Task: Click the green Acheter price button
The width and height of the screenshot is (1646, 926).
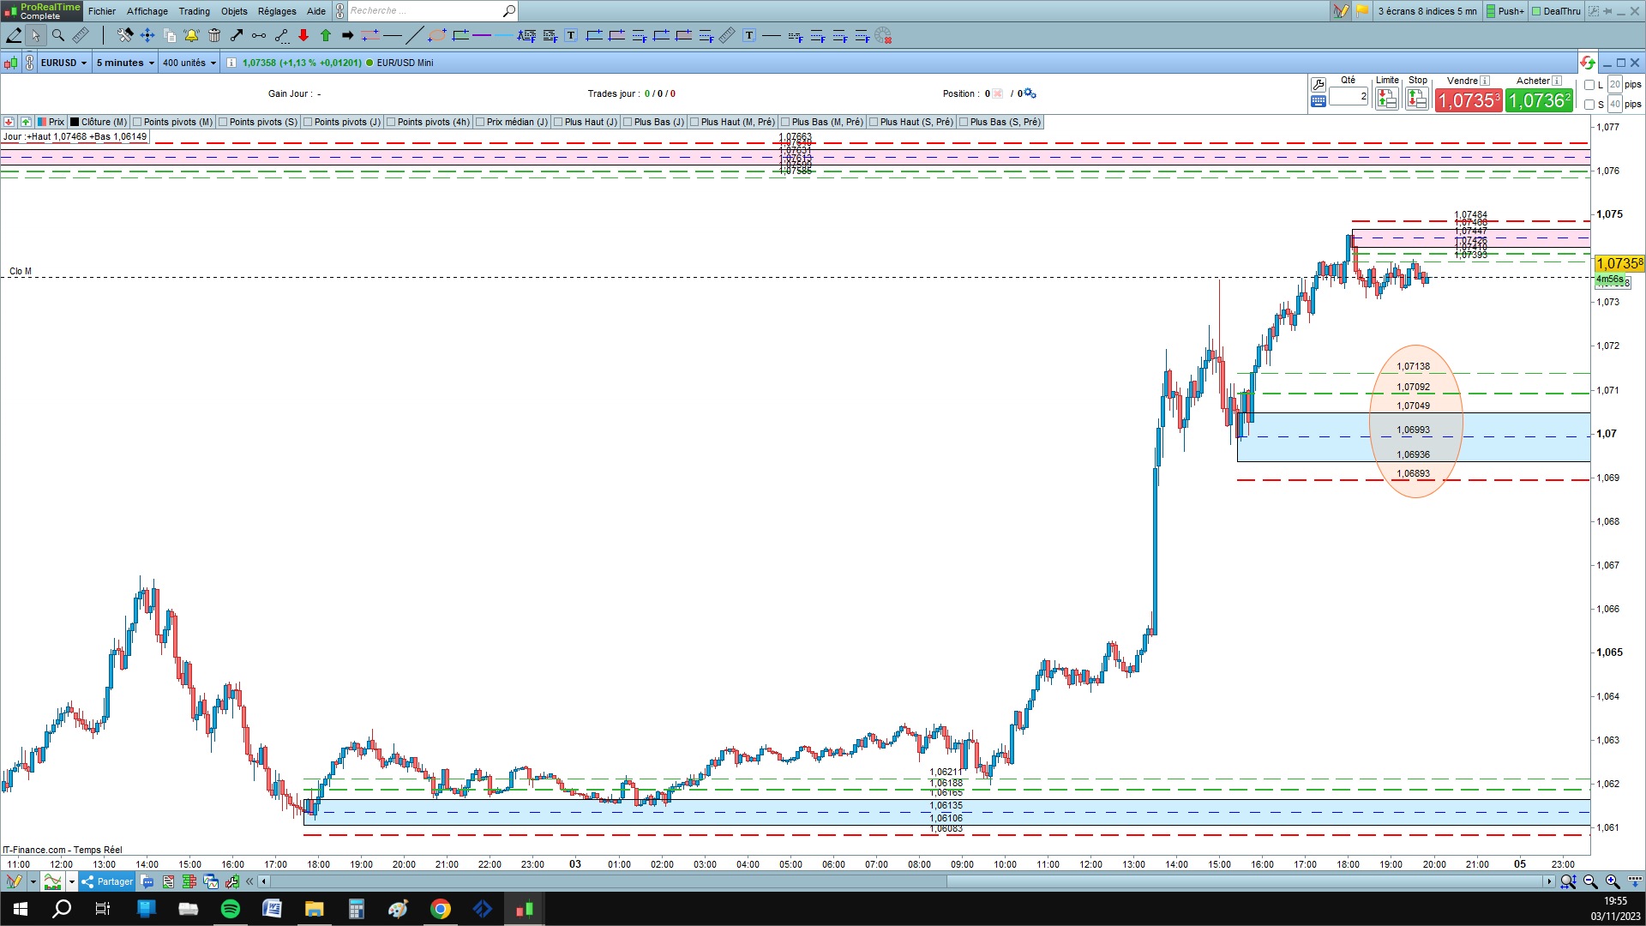Action: 1539,100
